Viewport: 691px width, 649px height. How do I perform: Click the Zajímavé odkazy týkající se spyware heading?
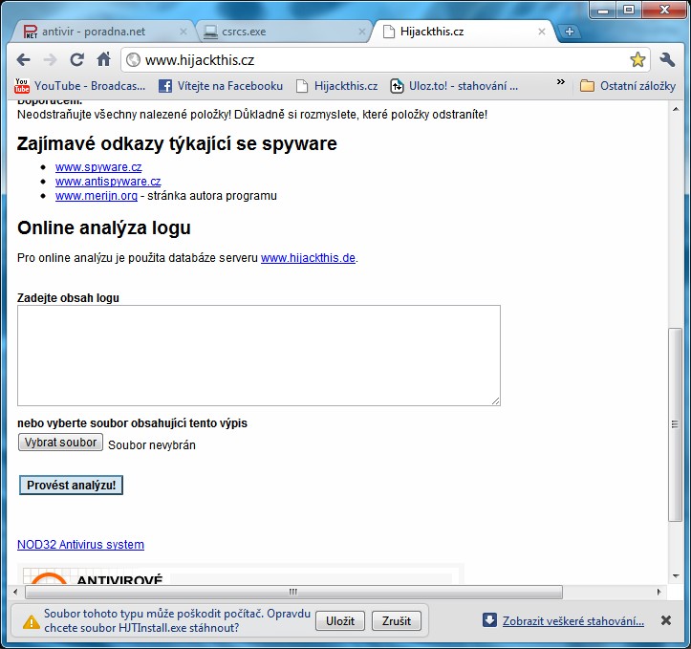coord(177,143)
